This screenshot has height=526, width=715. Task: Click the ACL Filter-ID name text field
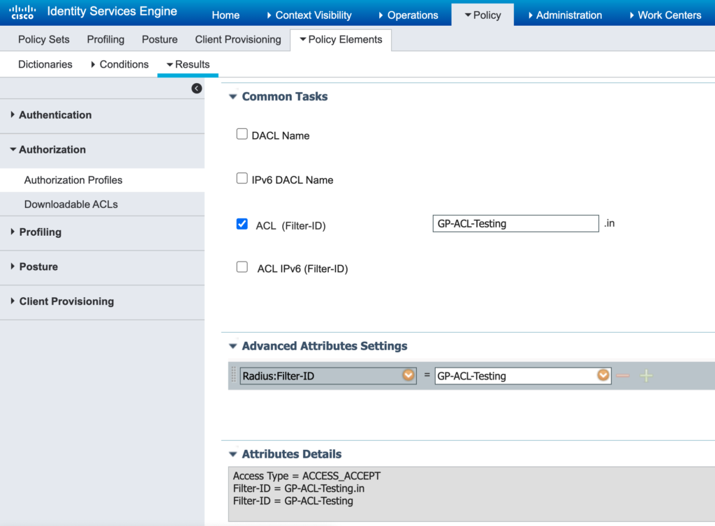point(515,224)
